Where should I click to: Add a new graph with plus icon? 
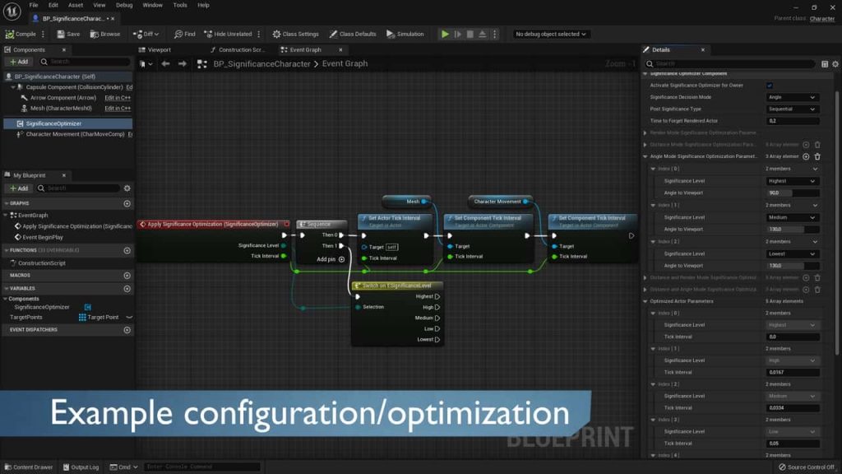[x=127, y=204]
